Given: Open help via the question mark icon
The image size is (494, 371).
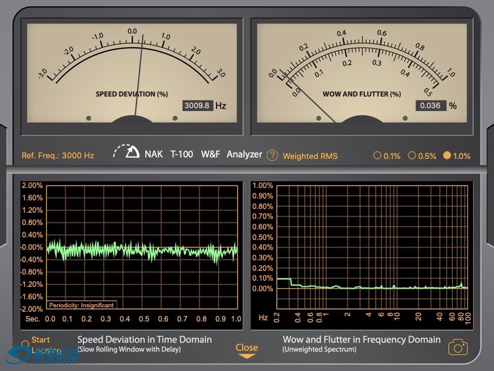Looking at the screenshot, I should (x=272, y=155).
